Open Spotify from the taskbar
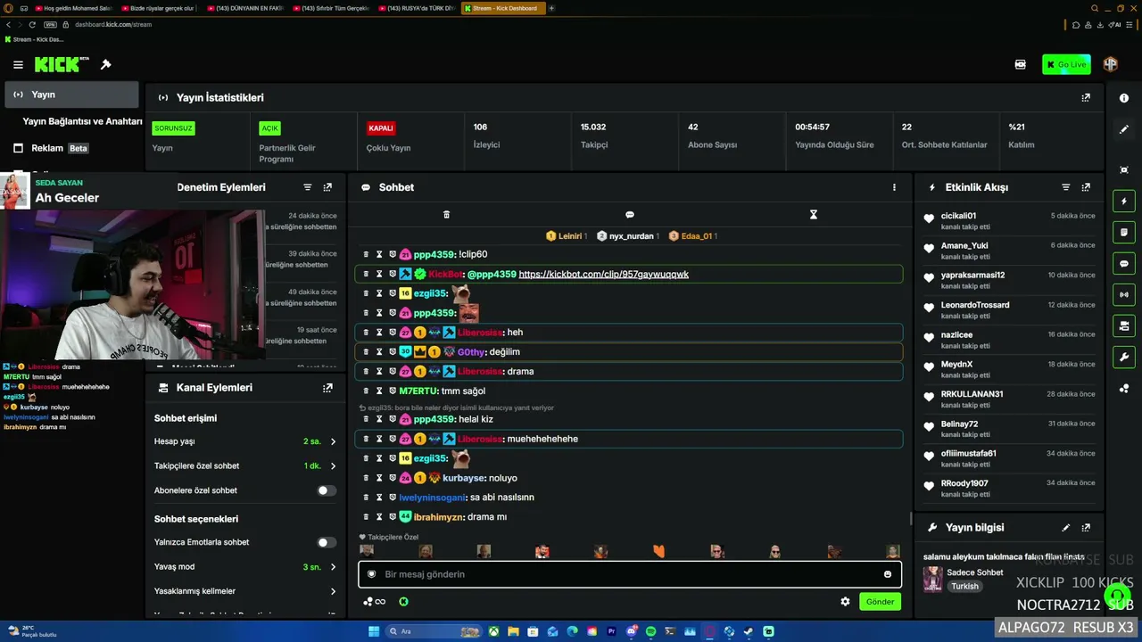The height and width of the screenshot is (642, 1142). pyautogui.click(x=650, y=631)
